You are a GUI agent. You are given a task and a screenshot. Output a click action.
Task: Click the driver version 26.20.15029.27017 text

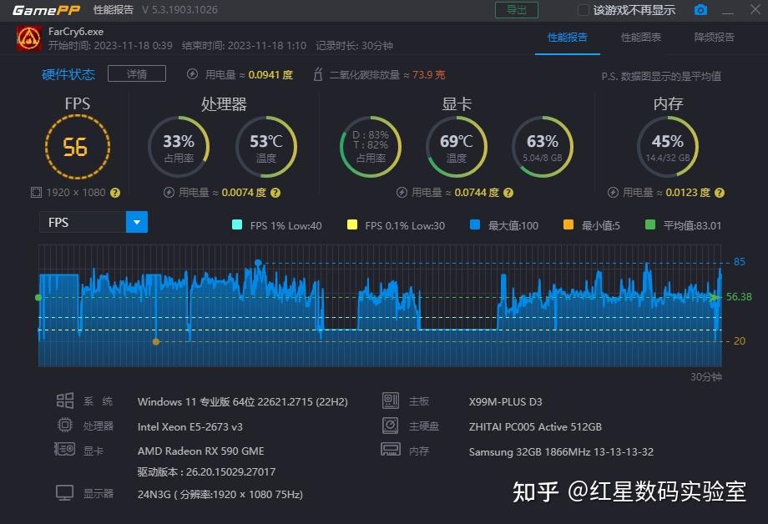(206, 472)
